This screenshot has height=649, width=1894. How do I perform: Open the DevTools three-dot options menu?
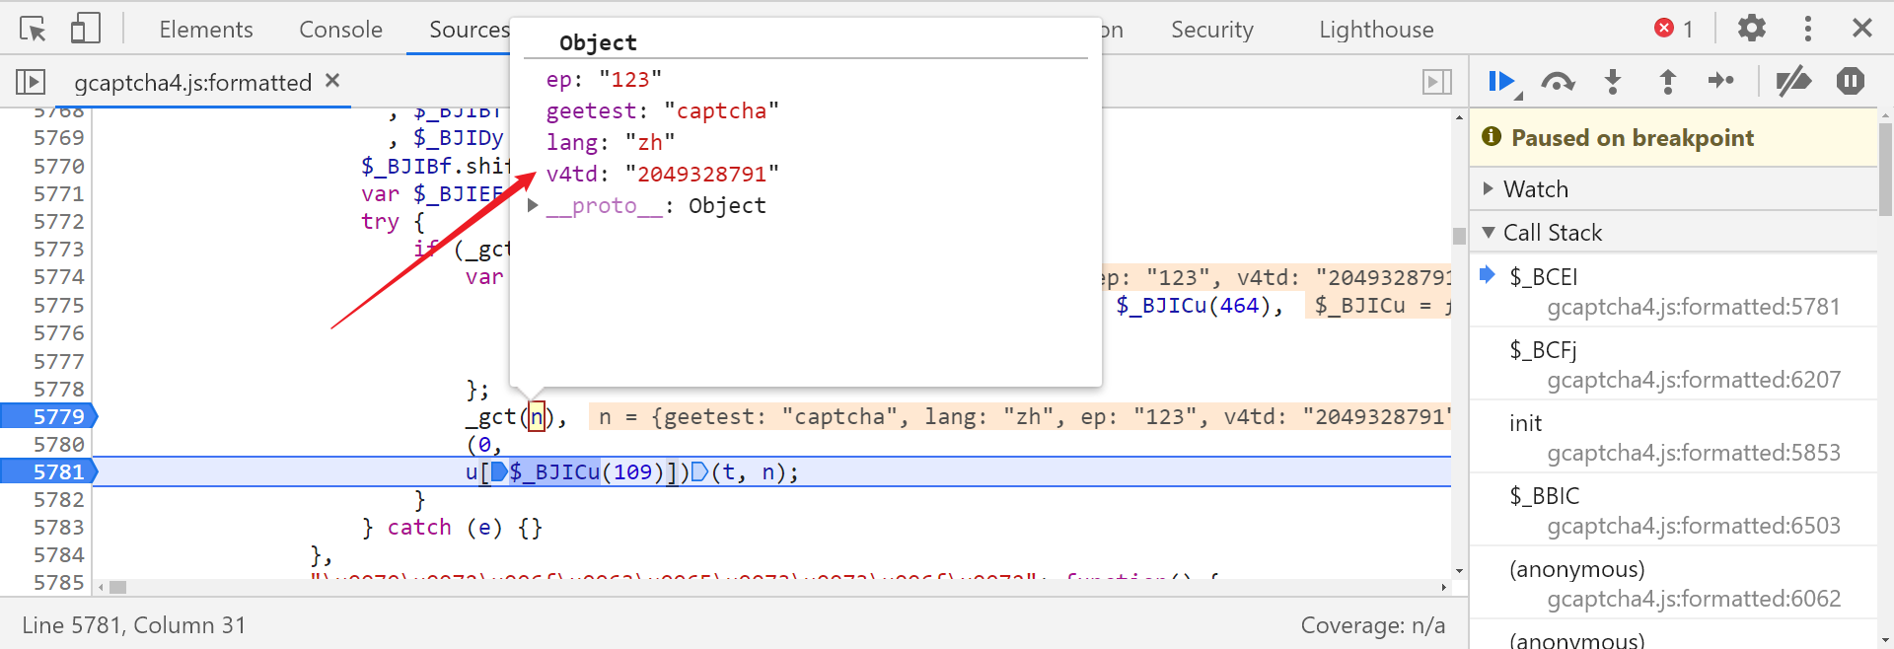1808,29
